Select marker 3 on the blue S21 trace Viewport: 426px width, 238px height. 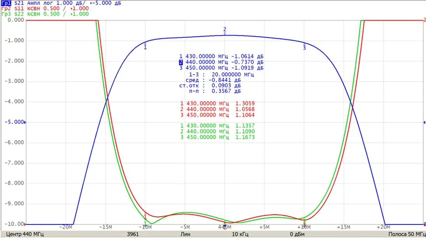click(304, 46)
